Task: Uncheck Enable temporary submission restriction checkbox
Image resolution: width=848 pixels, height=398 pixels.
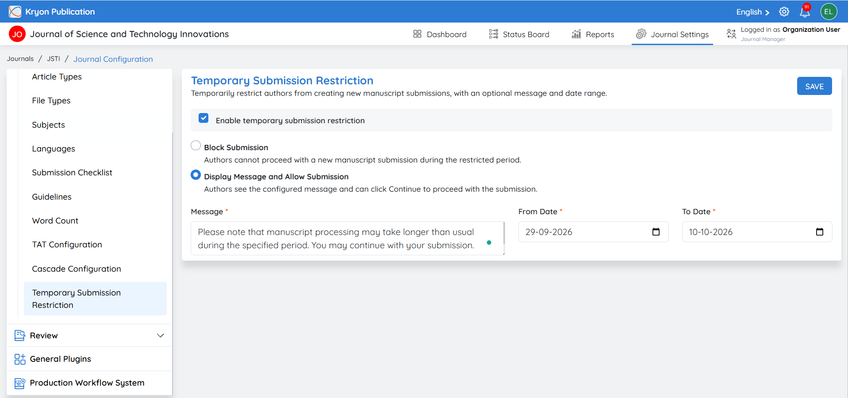Action: 203,118
